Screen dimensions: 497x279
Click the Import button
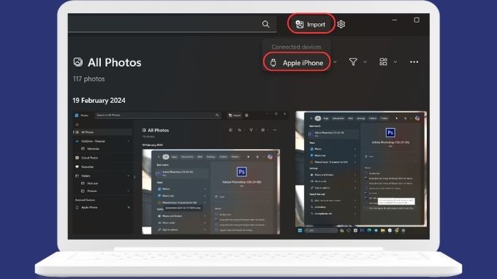(x=311, y=24)
